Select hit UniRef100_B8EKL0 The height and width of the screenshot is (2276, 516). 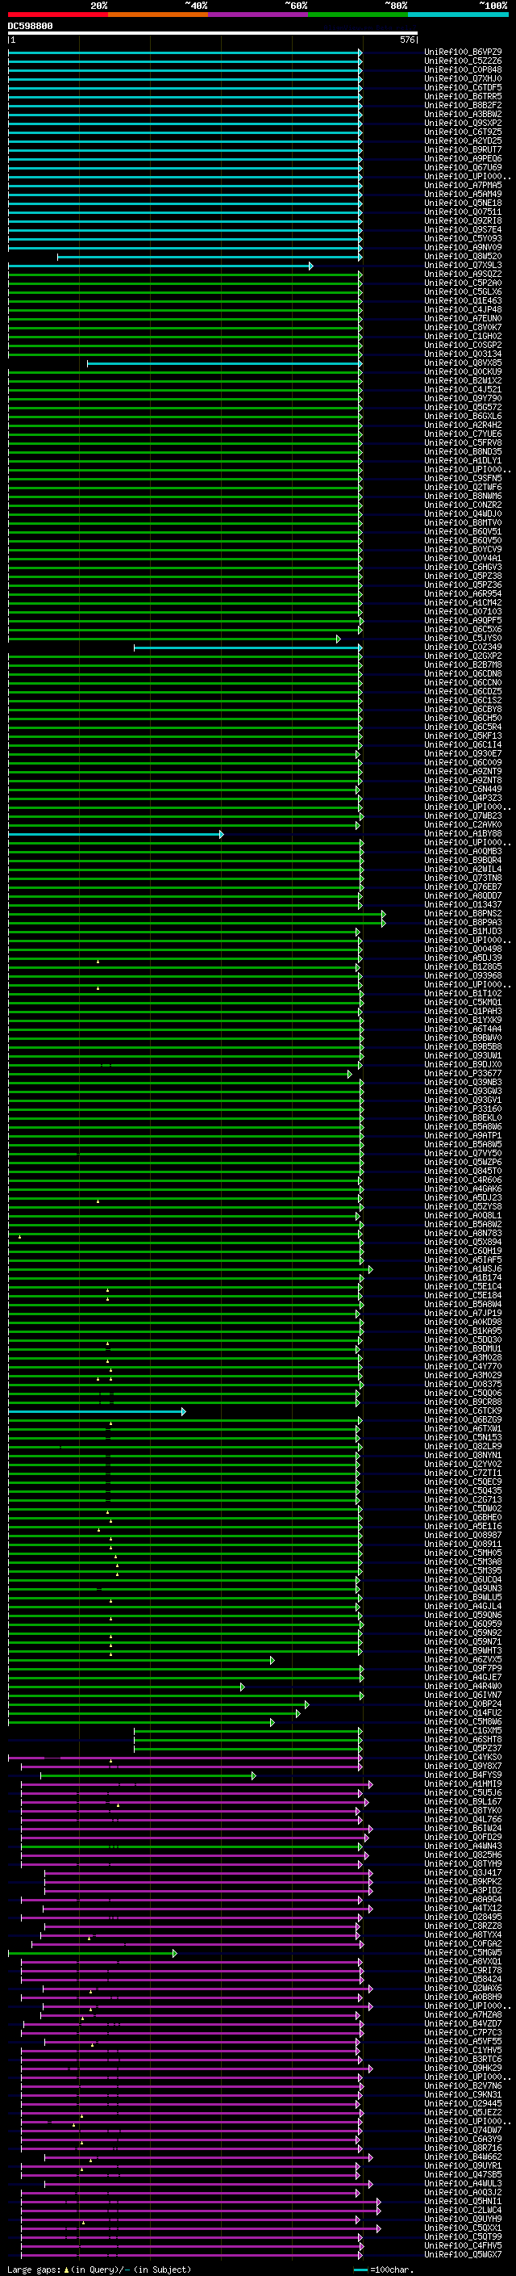pyautogui.click(x=463, y=1117)
